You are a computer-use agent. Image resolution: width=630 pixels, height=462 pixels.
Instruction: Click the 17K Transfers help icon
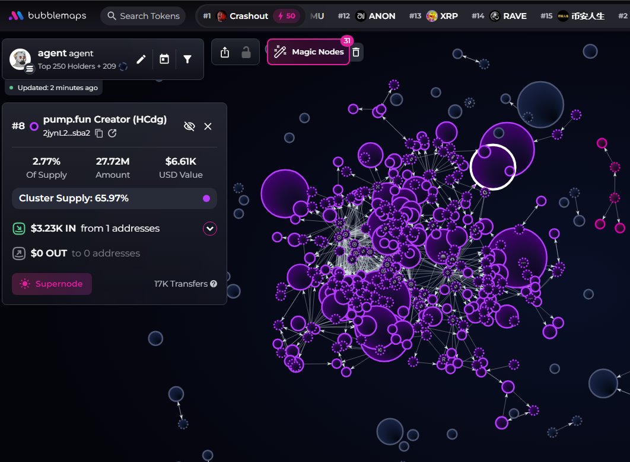click(214, 284)
